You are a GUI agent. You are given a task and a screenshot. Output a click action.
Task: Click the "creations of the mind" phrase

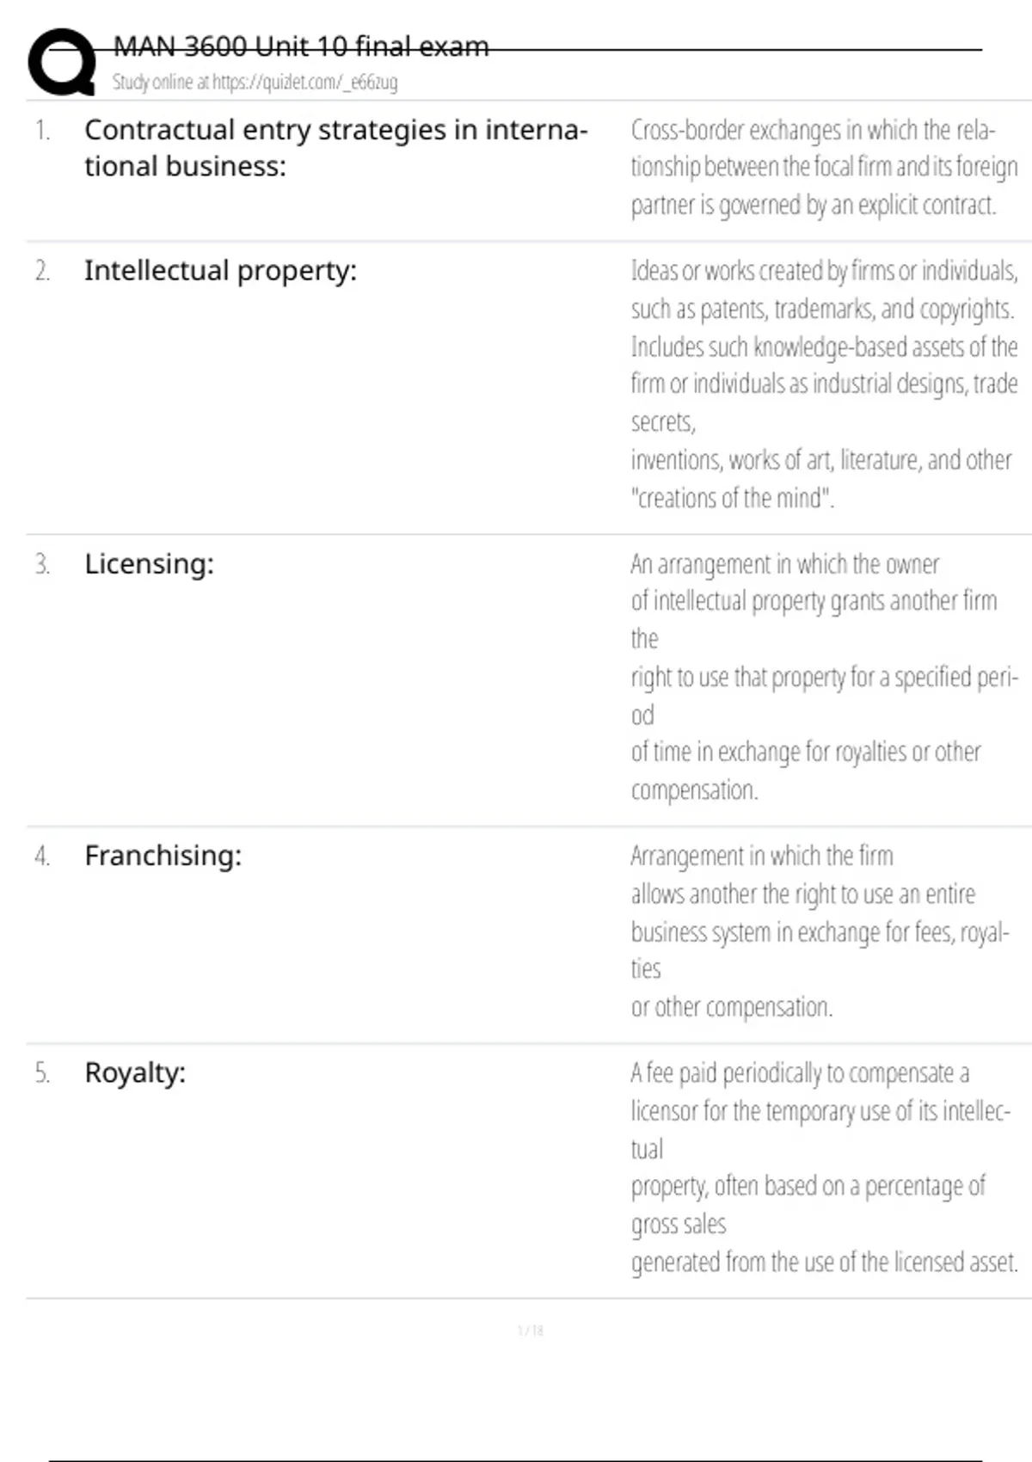pos(732,499)
